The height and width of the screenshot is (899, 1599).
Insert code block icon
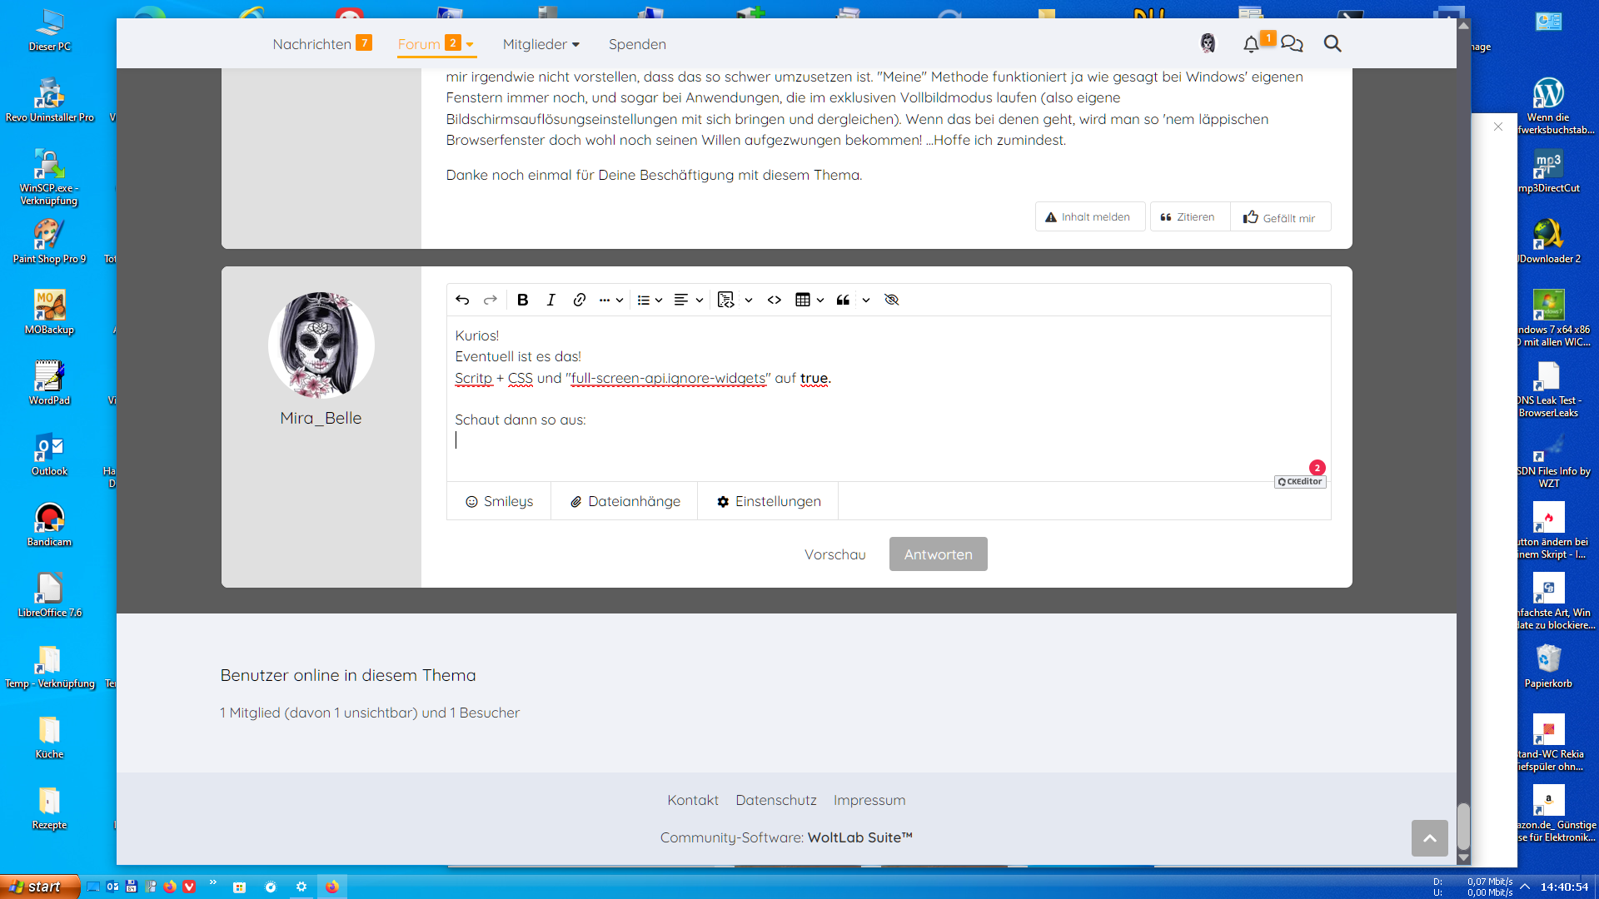(725, 300)
